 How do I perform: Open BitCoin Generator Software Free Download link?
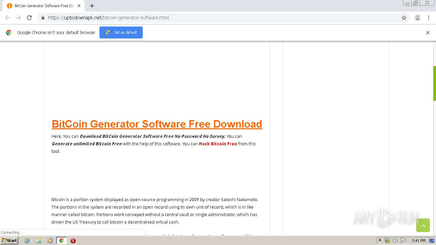coord(157,124)
